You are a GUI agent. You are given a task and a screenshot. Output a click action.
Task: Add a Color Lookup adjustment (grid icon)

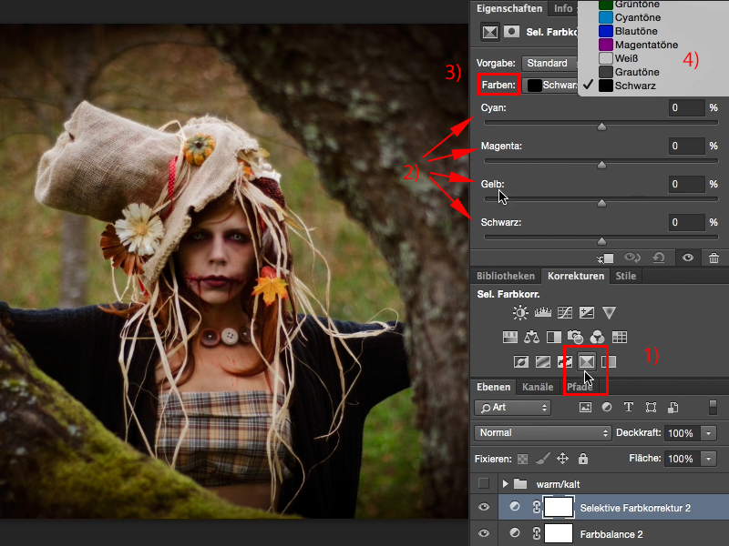(620, 337)
